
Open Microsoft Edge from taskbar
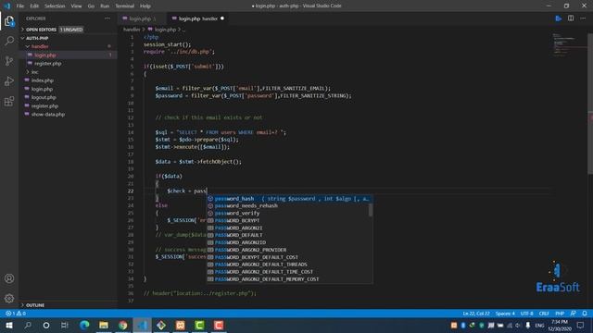tap(84, 325)
